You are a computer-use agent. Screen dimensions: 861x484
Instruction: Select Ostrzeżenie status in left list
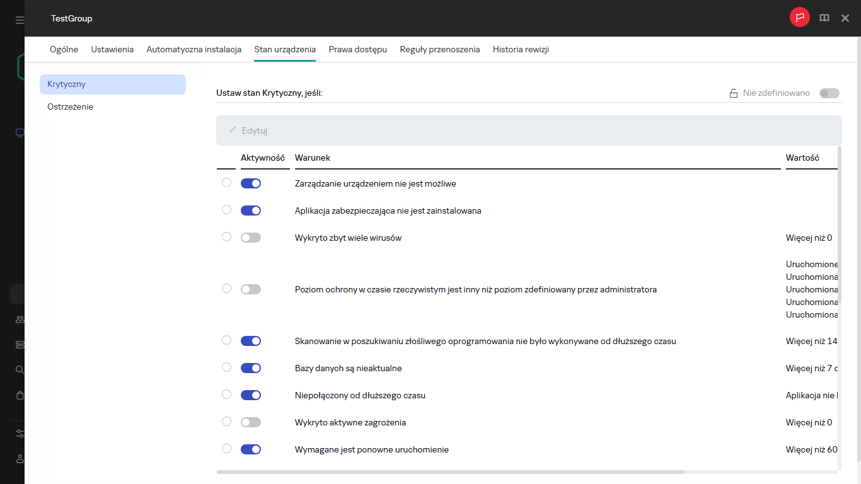[71, 107]
